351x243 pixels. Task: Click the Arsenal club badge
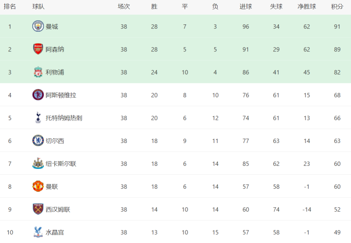[x=38, y=49]
